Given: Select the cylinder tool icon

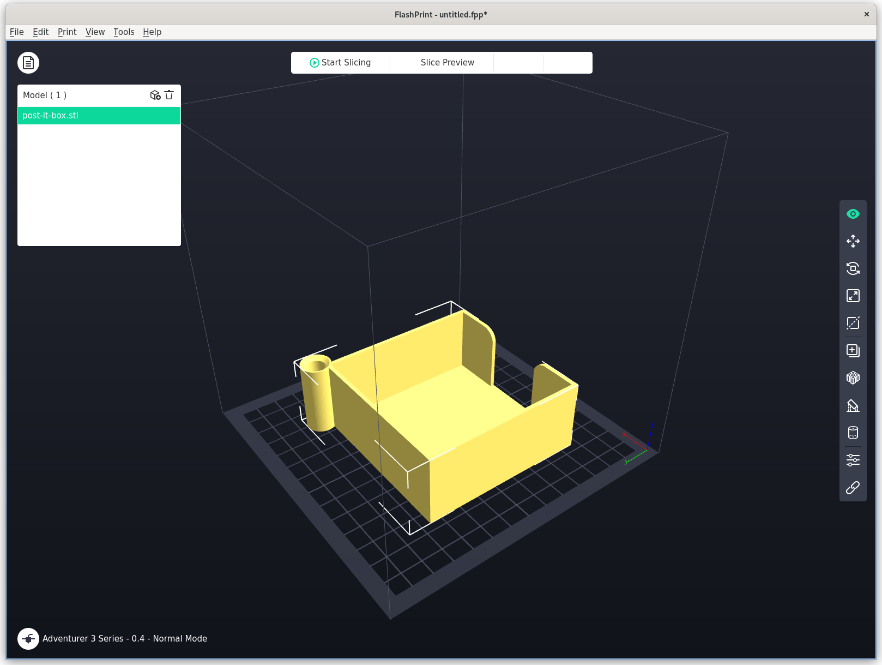Looking at the screenshot, I should click(x=853, y=432).
